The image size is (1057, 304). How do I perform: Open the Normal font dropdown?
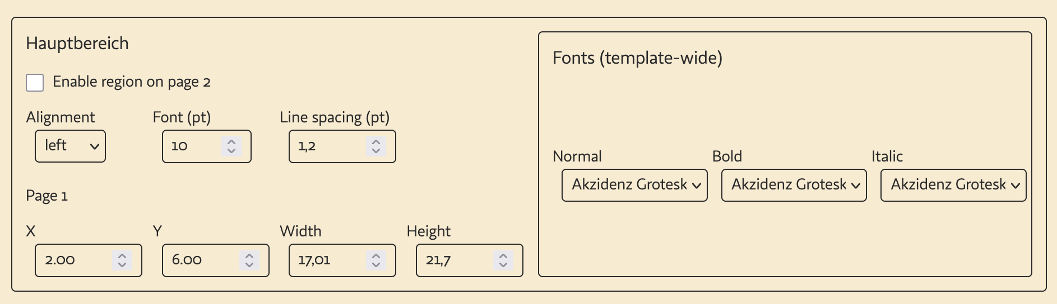[634, 185]
